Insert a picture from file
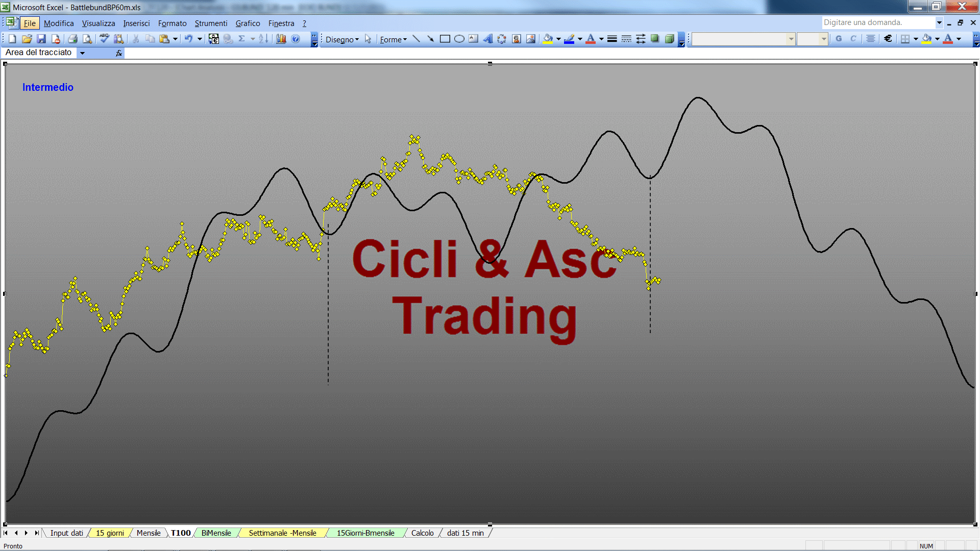The image size is (980, 551). point(530,39)
